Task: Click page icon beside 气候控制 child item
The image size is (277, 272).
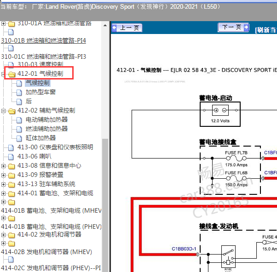Action: [19, 84]
